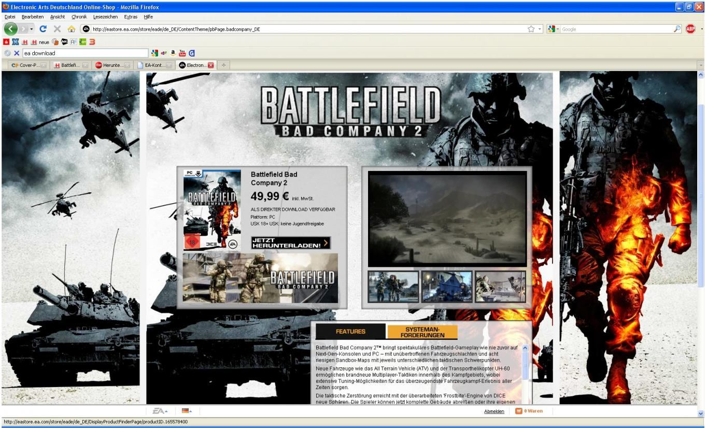This screenshot has height=428, width=706.
Task: Play the main trailer video preview
Action: click(447, 219)
